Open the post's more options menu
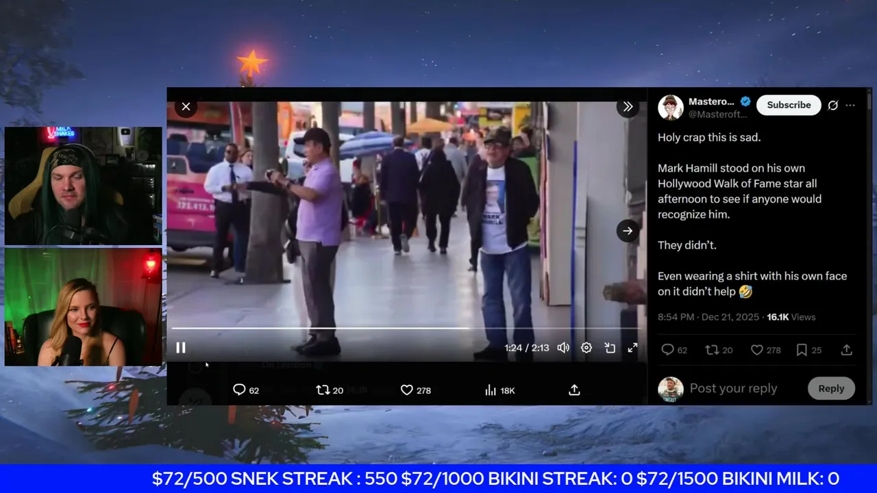Viewport: 877px width, 493px height. point(850,105)
